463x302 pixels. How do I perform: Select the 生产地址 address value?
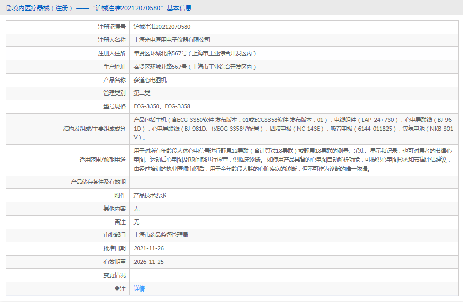pyautogui.click(x=195, y=67)
